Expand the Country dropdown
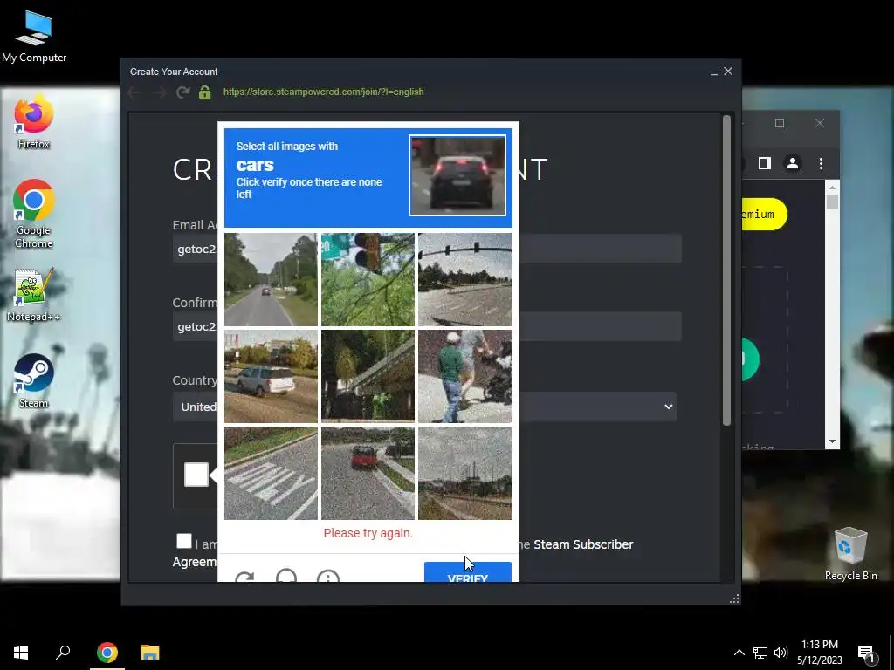This screenshot has width=894, height=670. [425, 407]
